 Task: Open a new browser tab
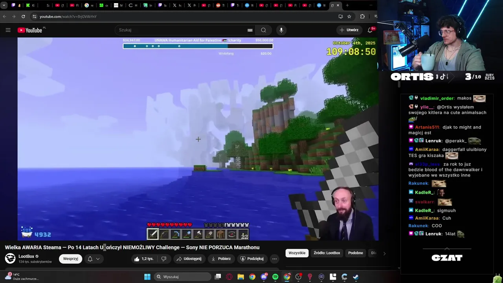(347, 5)
